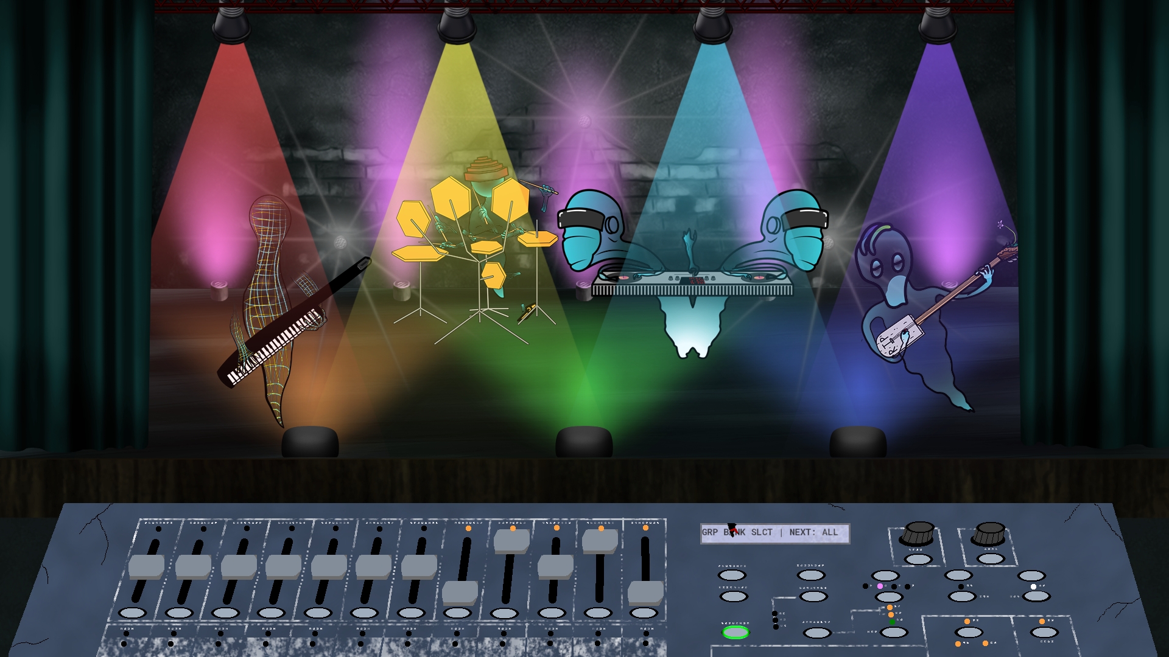Click the GRP BANK SLCT display screen
Screen dimensions: 1169x657
[x=774, y=533]
